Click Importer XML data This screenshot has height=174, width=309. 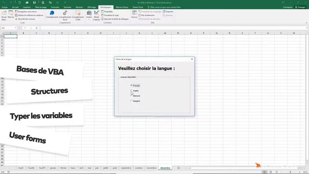point(168,12)
